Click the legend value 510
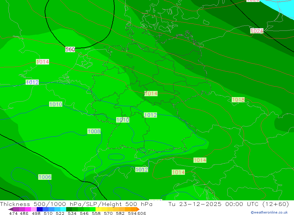Image resolution: width=294 pixels, height=215 pixels. (48, 213)
